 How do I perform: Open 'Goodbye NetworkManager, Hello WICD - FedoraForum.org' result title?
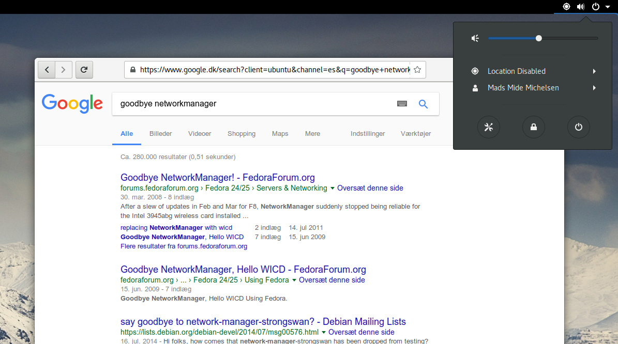(x=243, y=269)
